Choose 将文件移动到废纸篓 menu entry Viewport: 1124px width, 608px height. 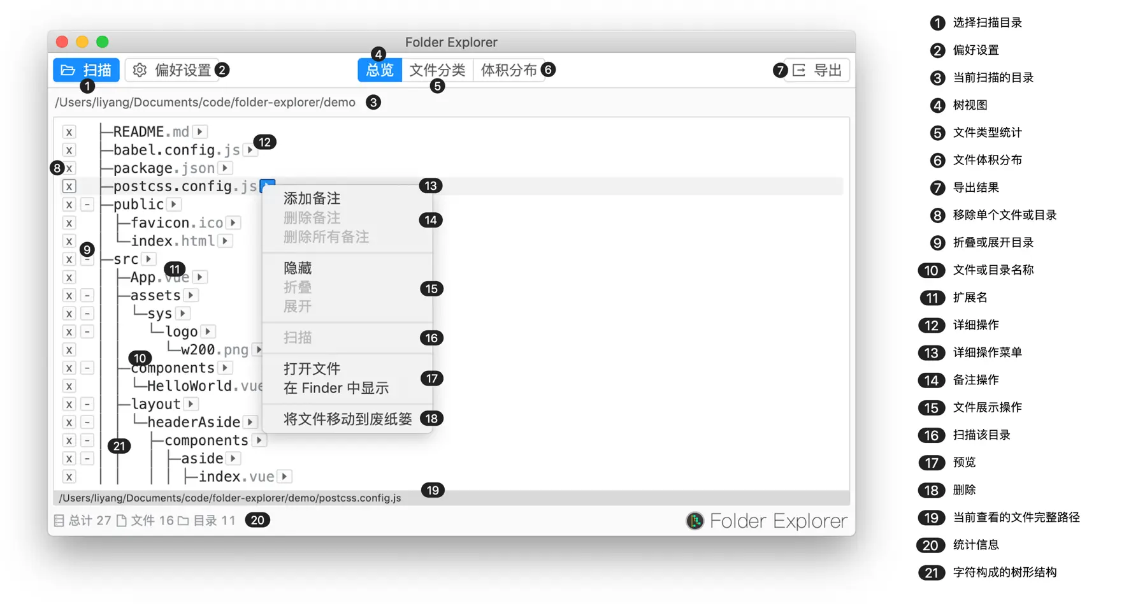tap(347, 419)
